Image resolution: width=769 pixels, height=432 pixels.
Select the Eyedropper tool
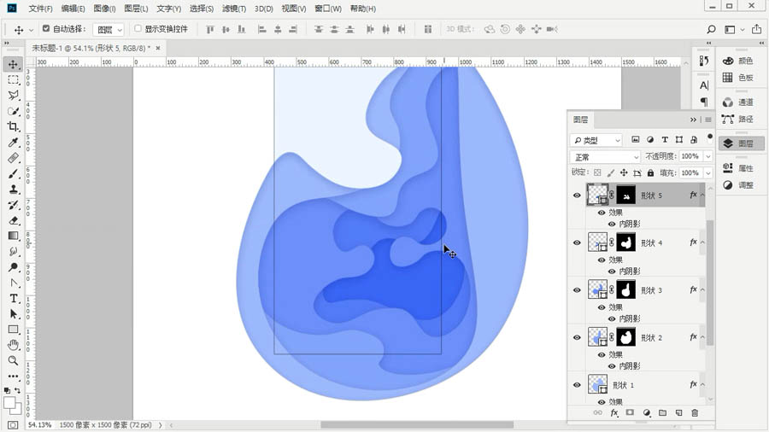(14, 143)
